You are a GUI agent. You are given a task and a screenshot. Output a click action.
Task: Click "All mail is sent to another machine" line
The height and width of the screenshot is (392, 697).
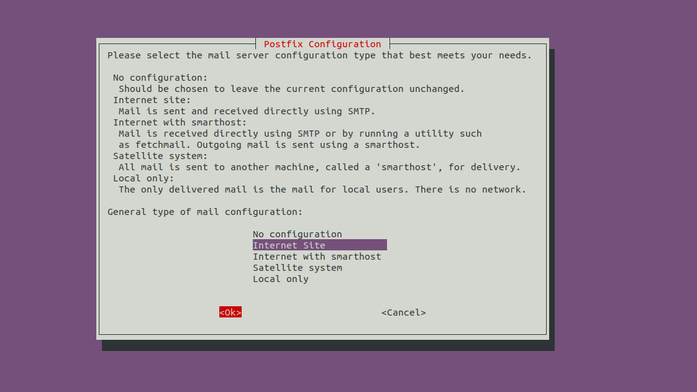(x=319, y=167)
